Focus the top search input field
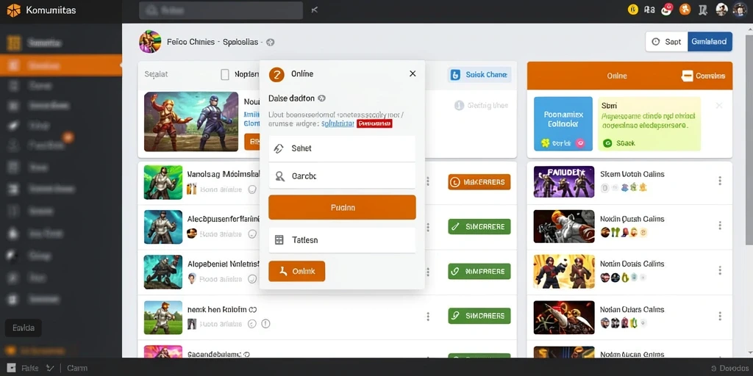The height and width of the screenshot is (376, 753). tap(221, 10)
